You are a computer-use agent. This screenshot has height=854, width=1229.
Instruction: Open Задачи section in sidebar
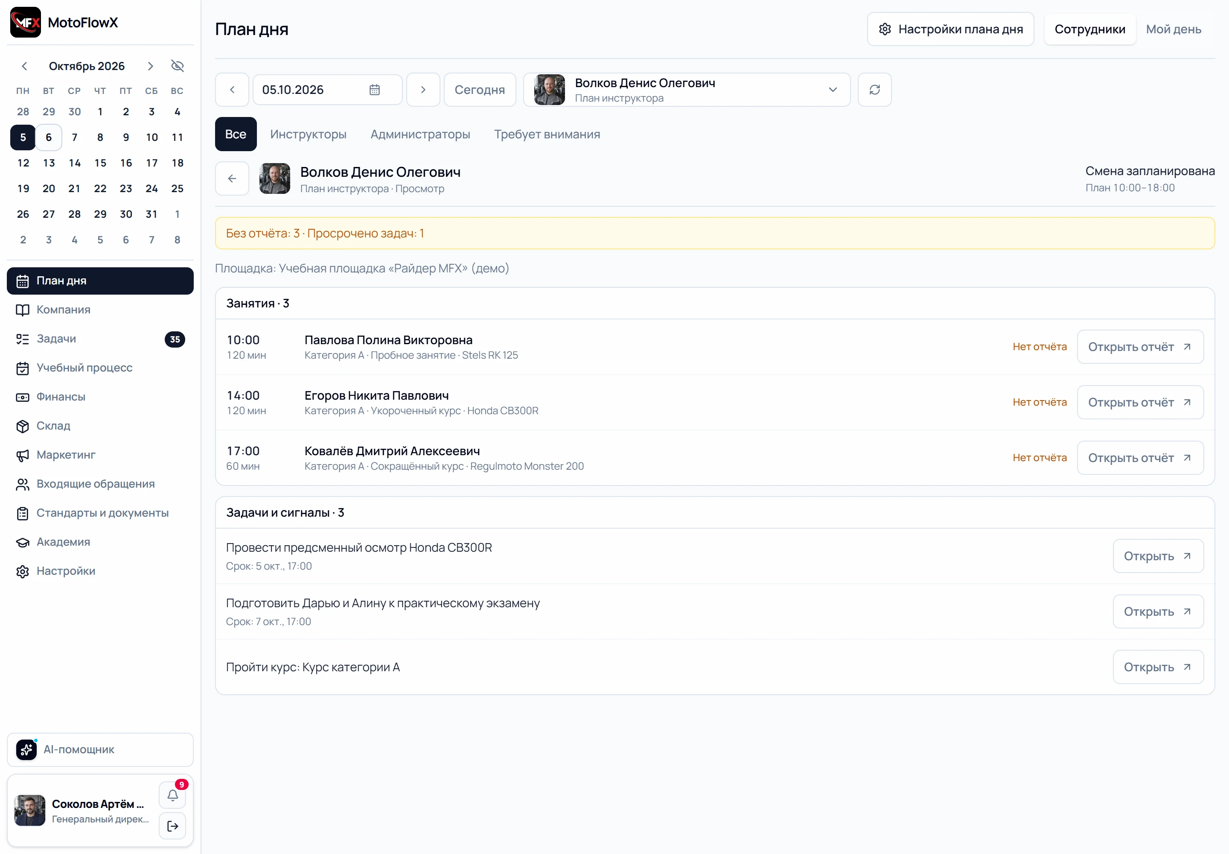coord(100,339)
